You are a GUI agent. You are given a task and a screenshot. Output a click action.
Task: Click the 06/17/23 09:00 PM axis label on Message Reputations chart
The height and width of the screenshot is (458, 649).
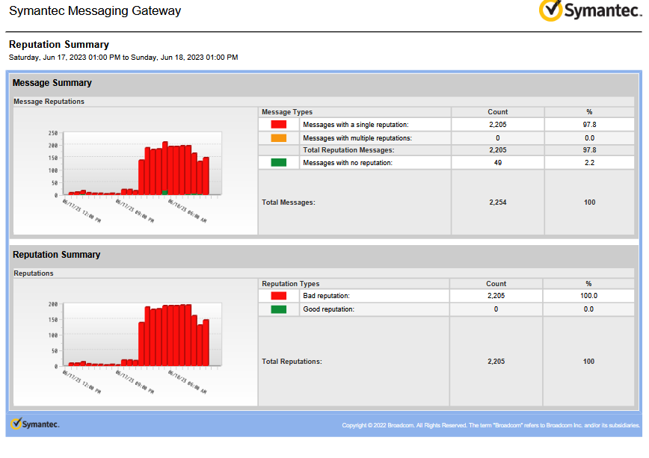click(x=135, y=211)
